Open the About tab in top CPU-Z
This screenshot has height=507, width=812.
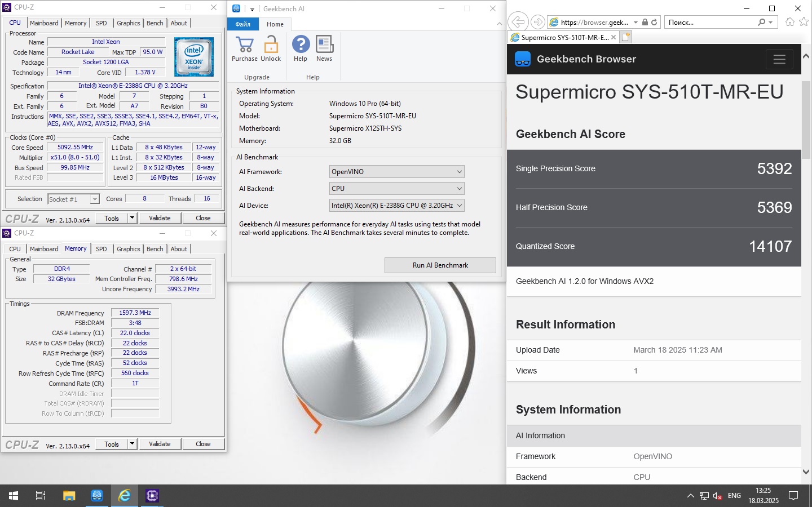point(179,23)
